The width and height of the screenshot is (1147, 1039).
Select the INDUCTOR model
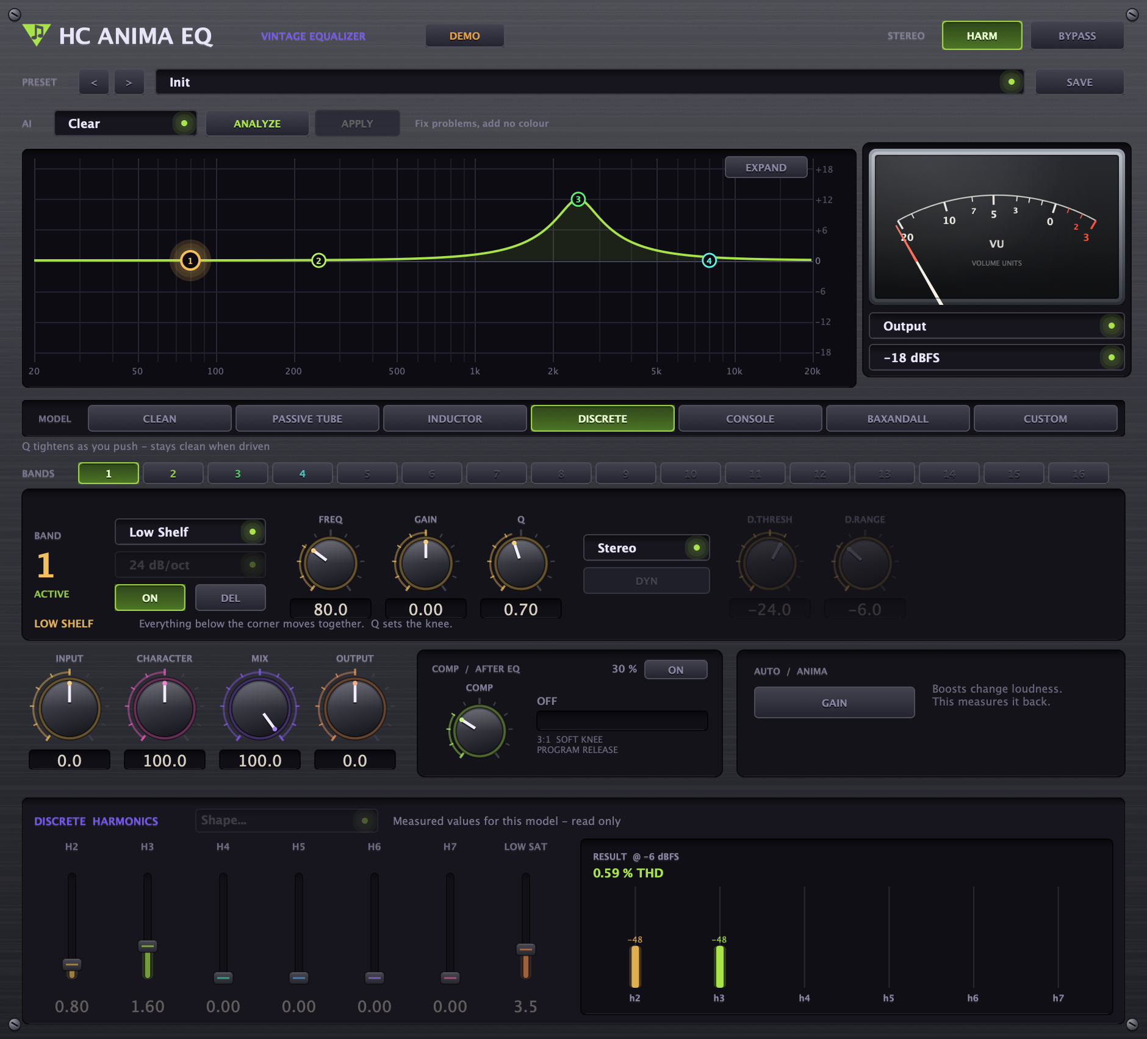(x=455, y=419)
